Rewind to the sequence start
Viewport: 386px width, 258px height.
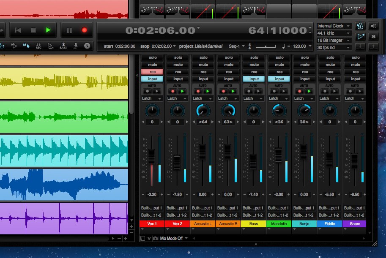[x=18, y=30]
